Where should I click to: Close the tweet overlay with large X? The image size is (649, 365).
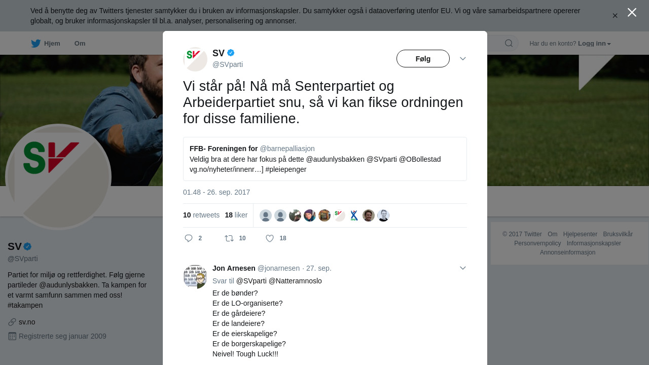632,13
